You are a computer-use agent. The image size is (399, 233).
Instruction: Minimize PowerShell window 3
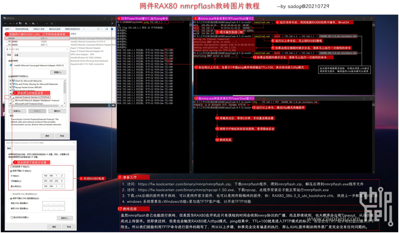pyautogui.click(x=356, y=98)
